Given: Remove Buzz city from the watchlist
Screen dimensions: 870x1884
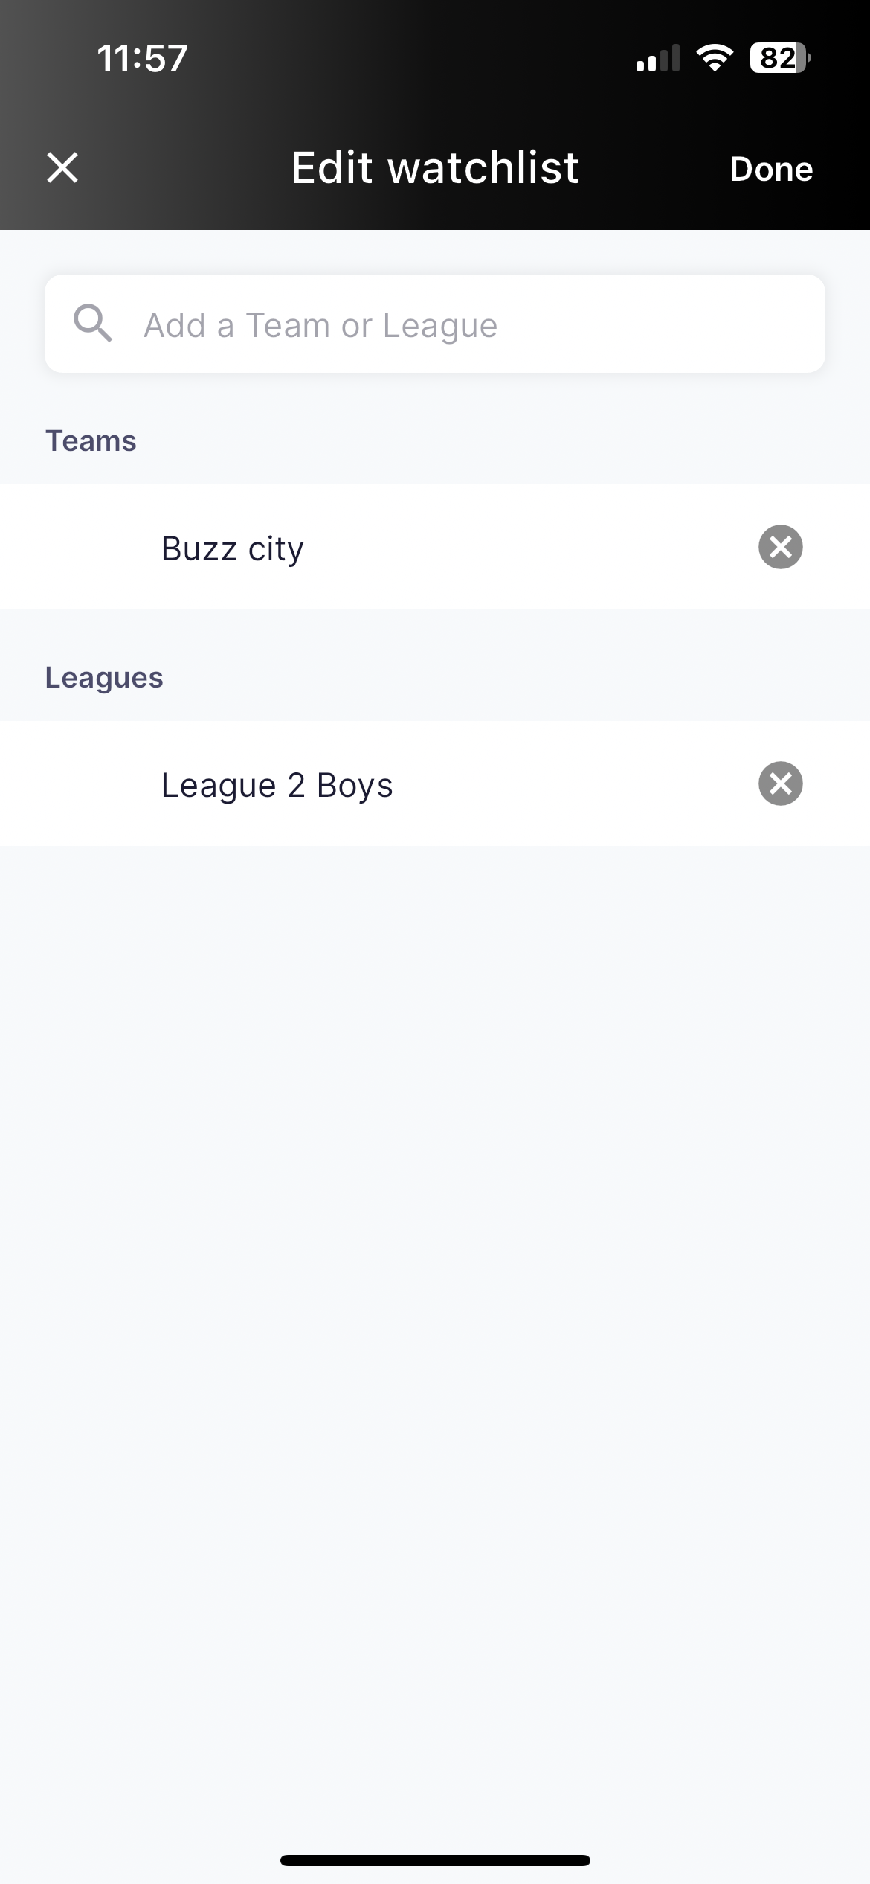Looking at the screenshot, I should (780, 547).
